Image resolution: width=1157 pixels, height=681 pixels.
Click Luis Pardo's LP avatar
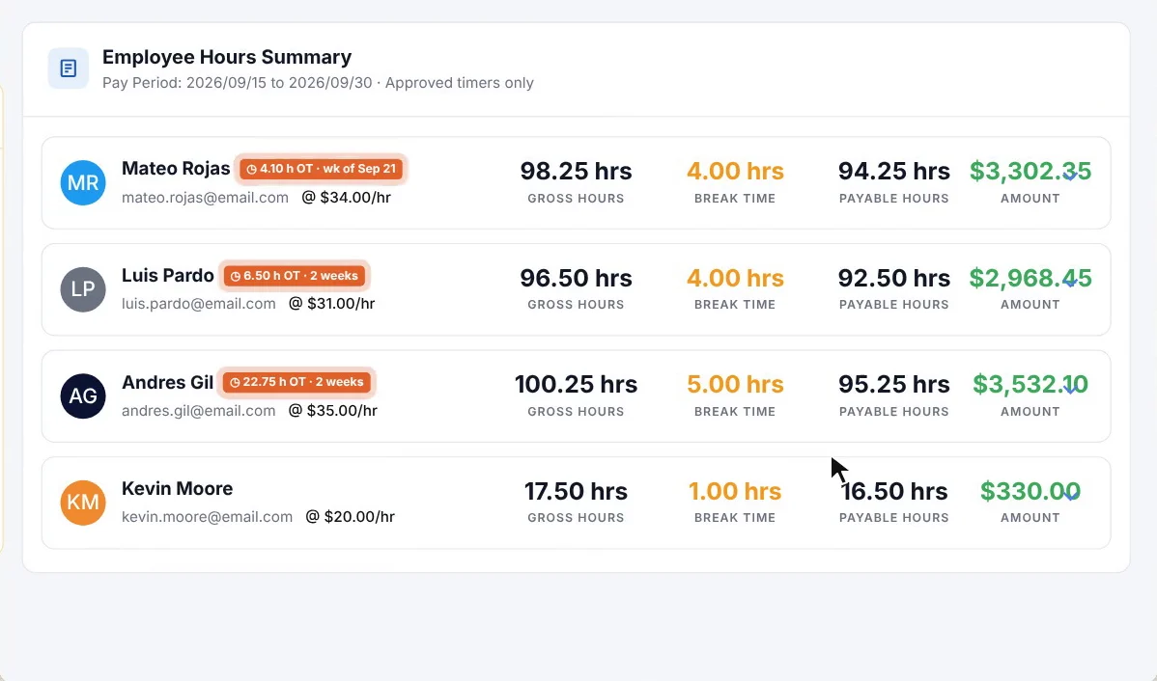(83, 289)
